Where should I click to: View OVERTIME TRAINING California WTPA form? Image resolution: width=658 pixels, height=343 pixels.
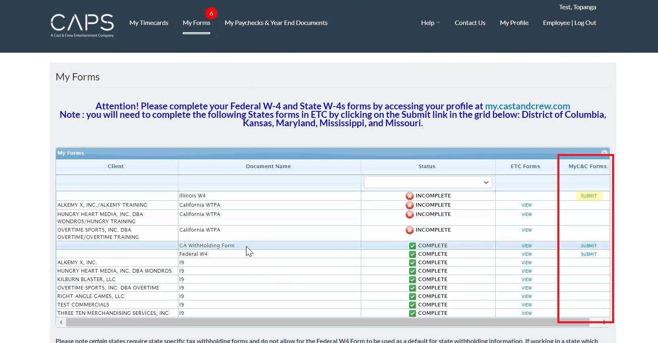[x=527, y=230]
